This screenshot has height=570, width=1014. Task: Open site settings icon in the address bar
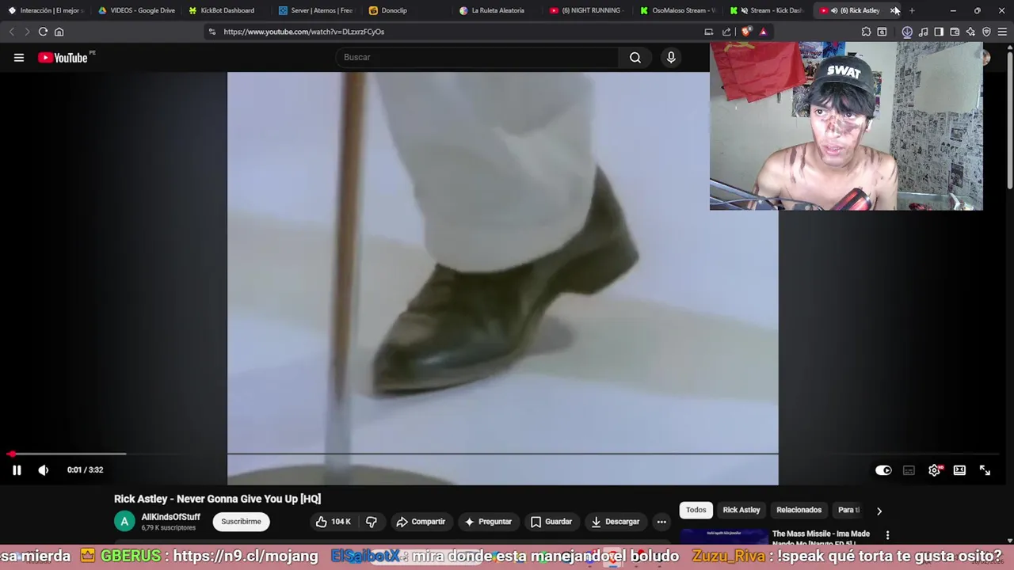[212, 32]
